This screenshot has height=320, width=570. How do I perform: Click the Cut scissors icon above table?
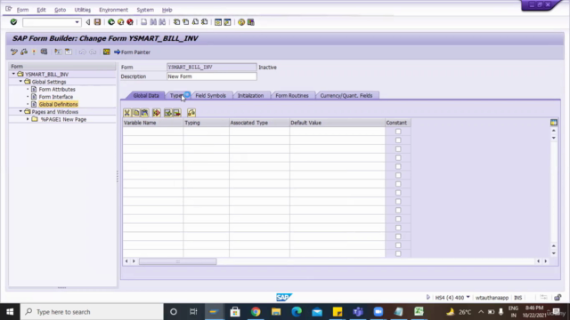click(x=126, y=113)
